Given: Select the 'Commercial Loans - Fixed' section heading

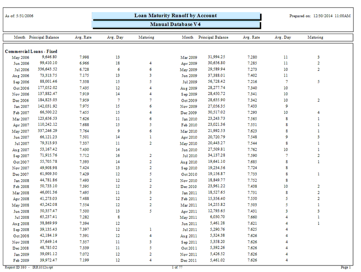Looking at the screenshot, I should [31, 51].
